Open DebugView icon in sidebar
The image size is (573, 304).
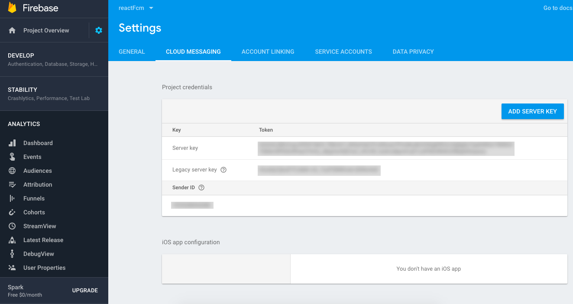tap(12, 254)
